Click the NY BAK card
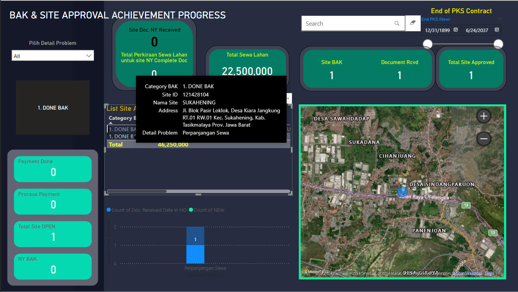Screen dimensions: 518x292 coord(53,266)
